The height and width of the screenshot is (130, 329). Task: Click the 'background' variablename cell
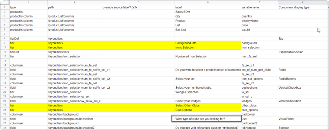(259, 43)
